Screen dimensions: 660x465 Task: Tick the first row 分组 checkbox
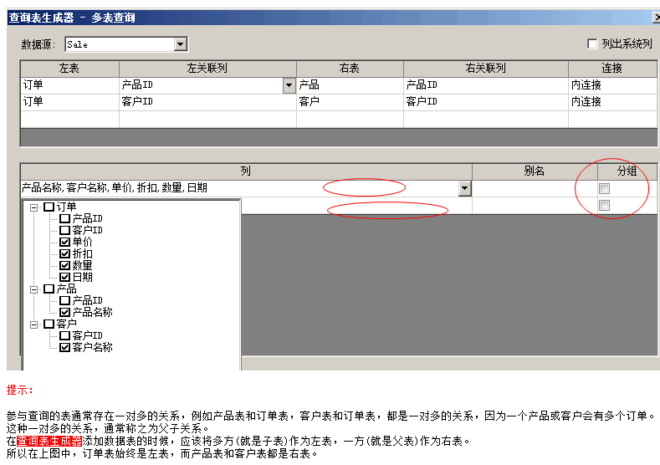604,189
